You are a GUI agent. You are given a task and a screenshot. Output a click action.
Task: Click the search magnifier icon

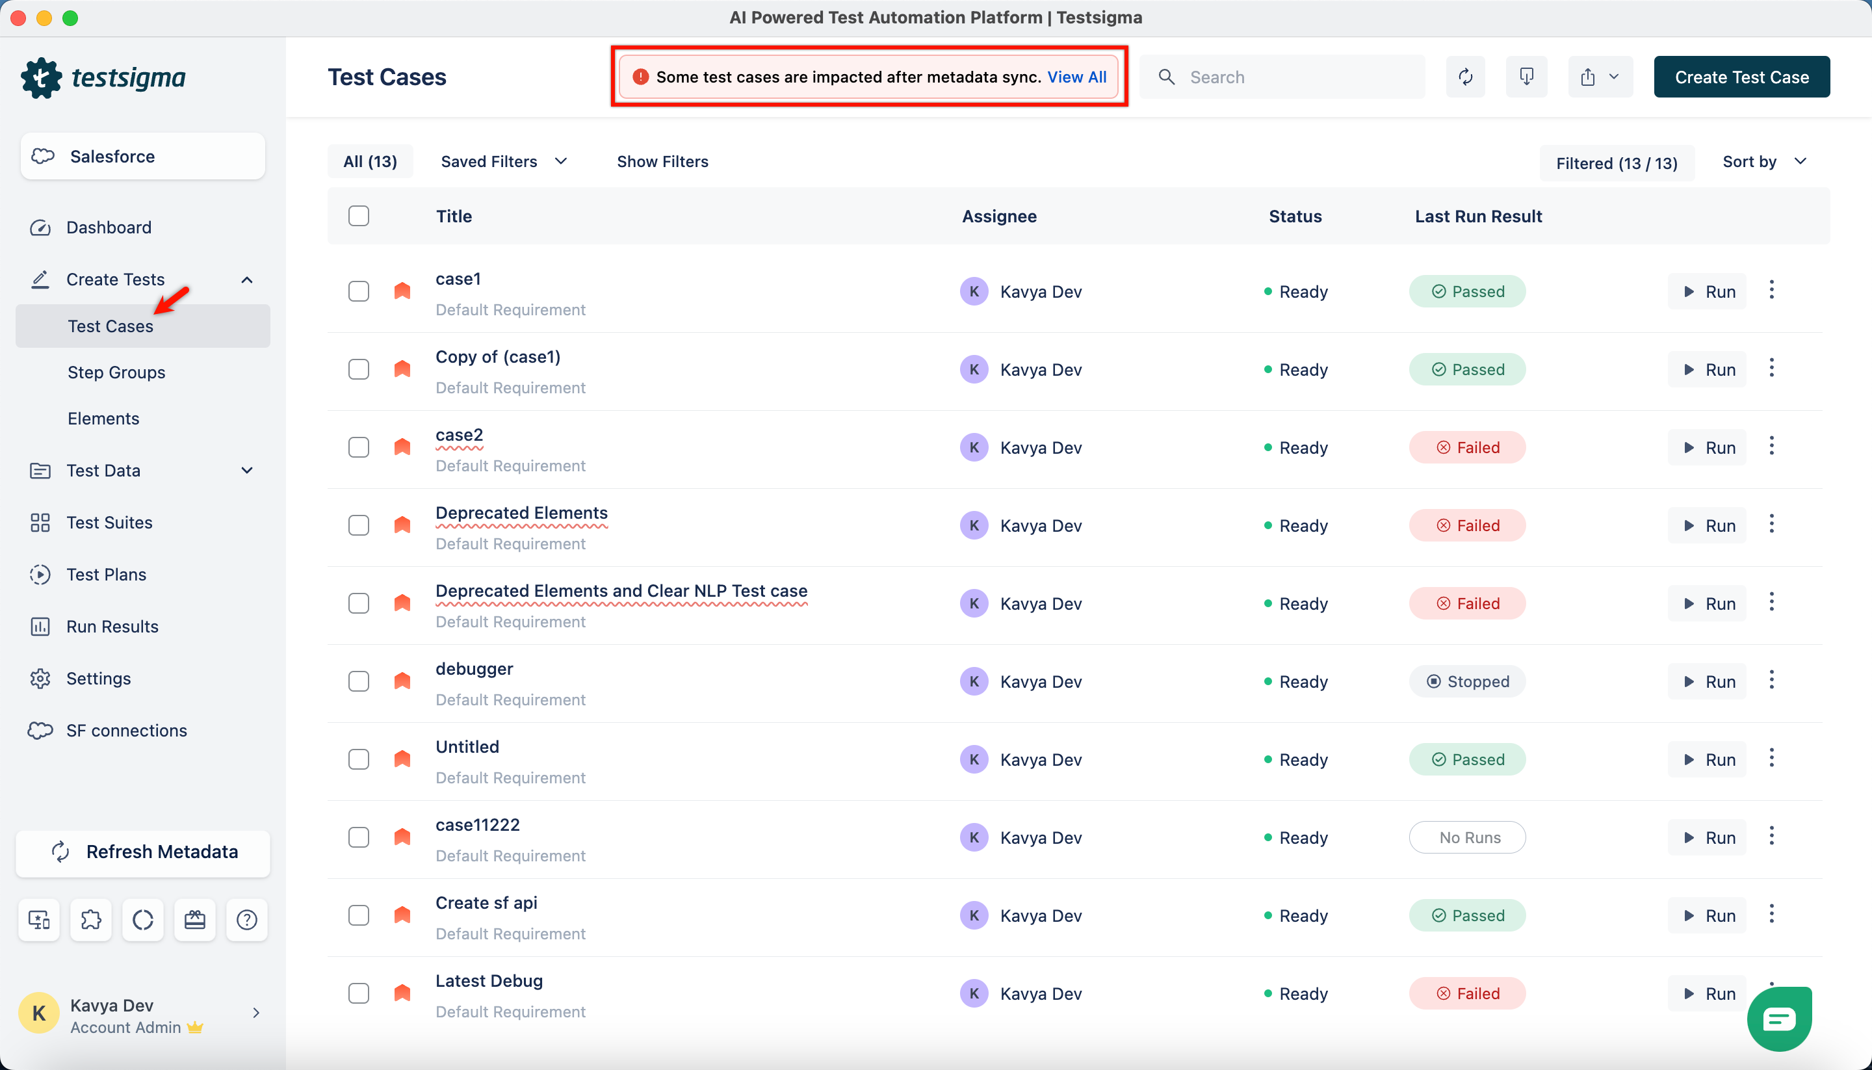(x=1167, y=77)
